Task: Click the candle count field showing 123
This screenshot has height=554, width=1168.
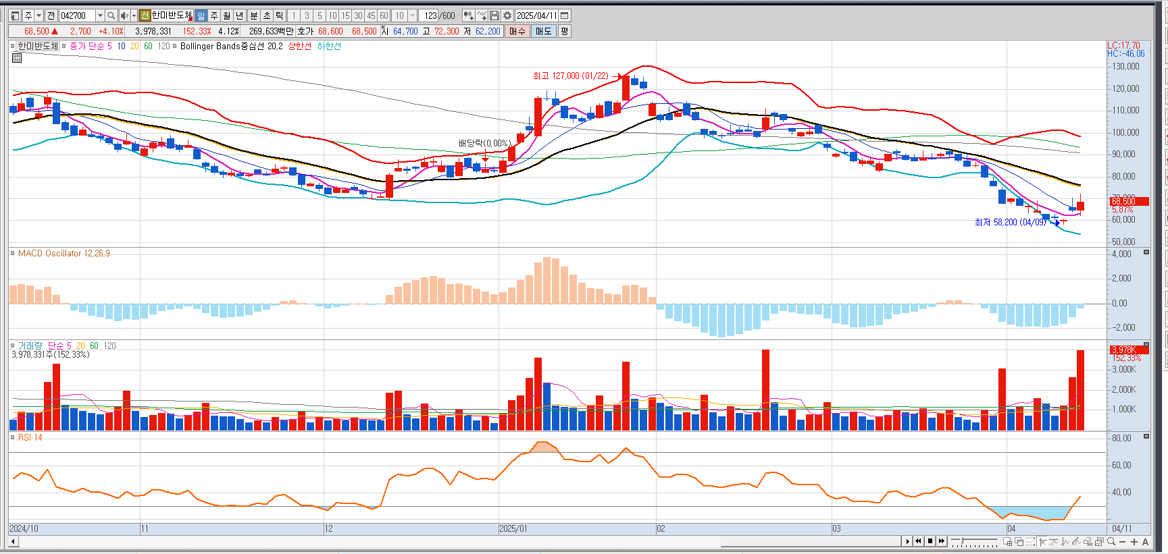Action: click(x=428, y=16)
